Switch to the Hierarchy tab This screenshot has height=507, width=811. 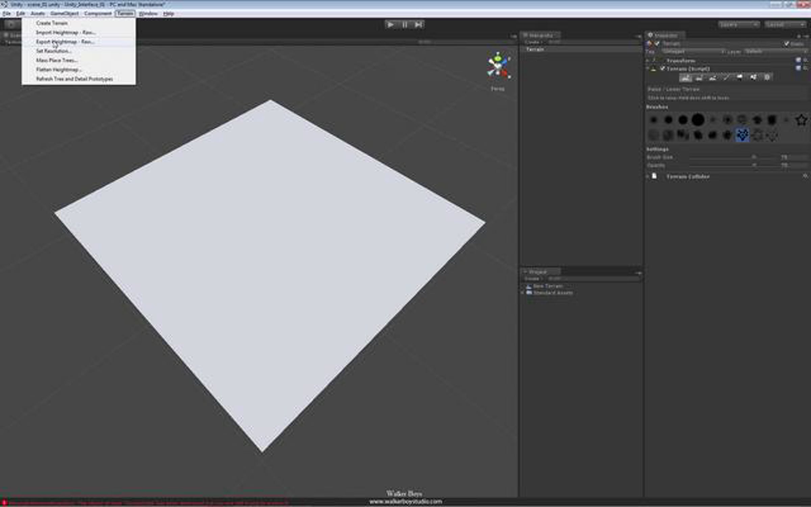pos(540,35)
